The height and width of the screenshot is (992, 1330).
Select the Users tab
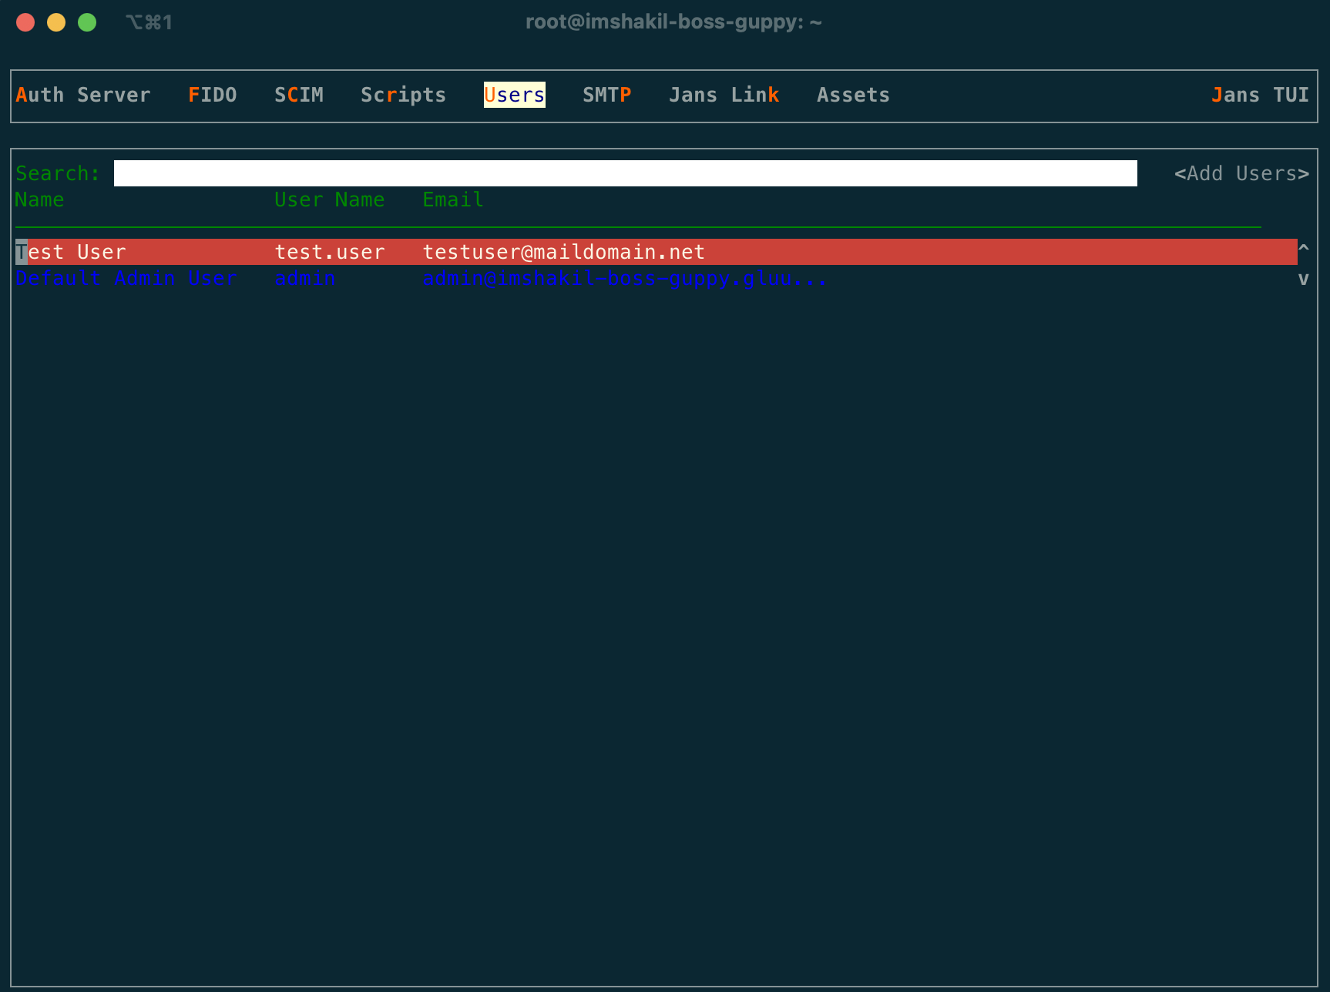click(x=513, y=95)
